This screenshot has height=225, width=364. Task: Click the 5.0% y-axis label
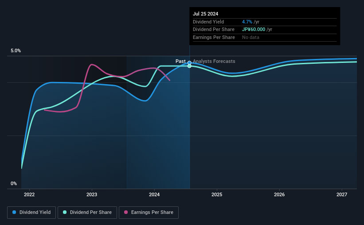pos(16,51)
